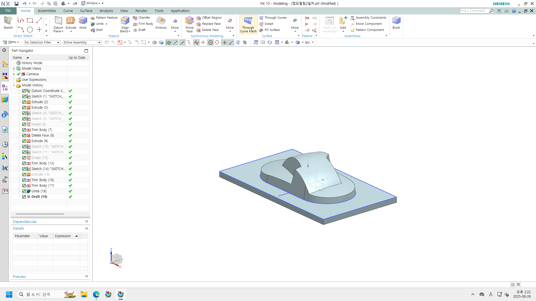Toggle the Unite (18) feature checkbox
536x301 pixels.
coord(24,191)
